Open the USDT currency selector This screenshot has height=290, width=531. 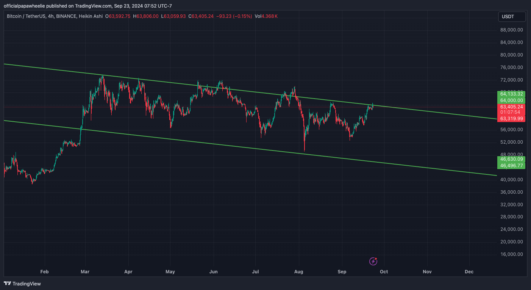512,17
